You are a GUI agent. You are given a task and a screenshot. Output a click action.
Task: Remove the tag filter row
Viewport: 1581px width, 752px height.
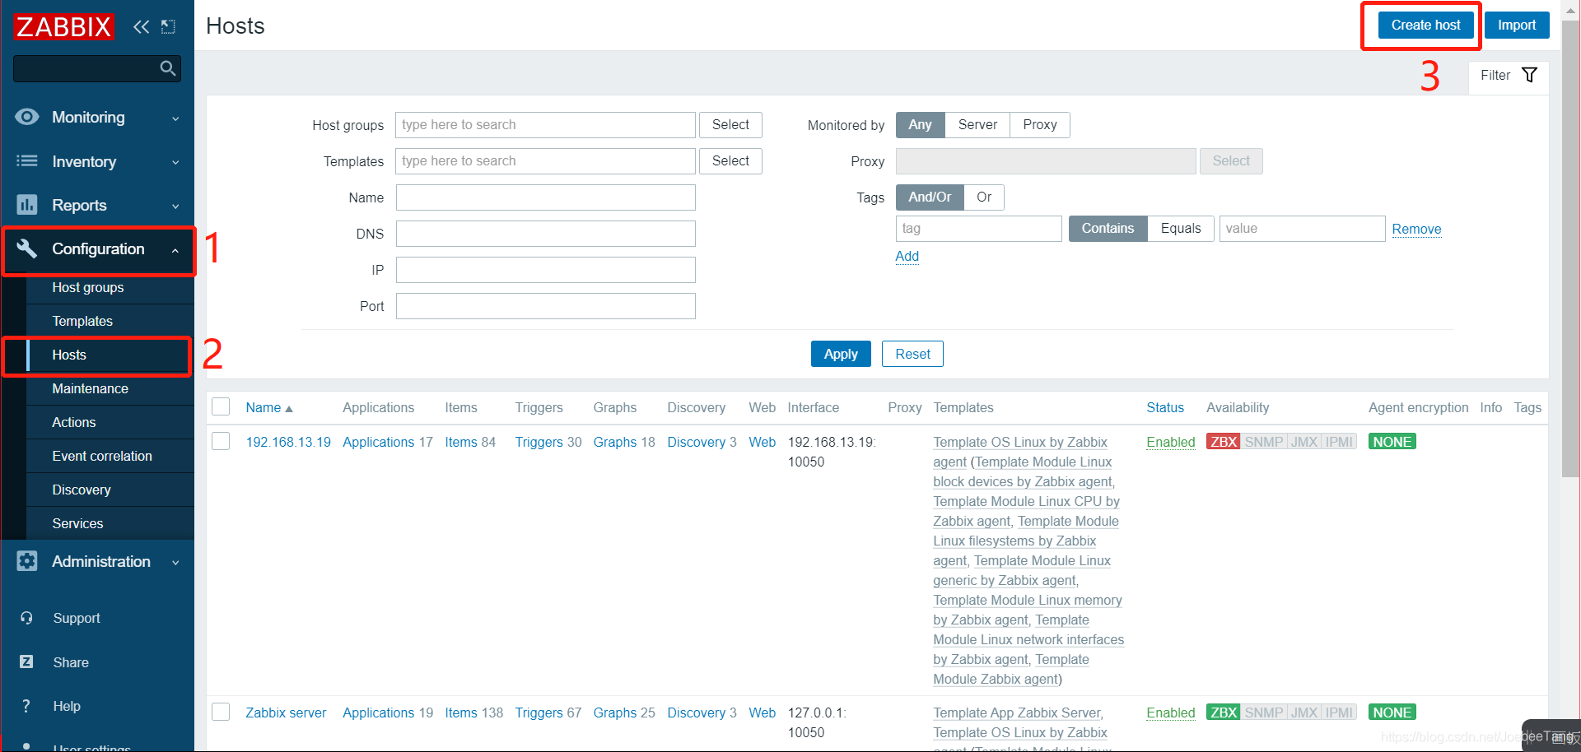(1416, 230)
